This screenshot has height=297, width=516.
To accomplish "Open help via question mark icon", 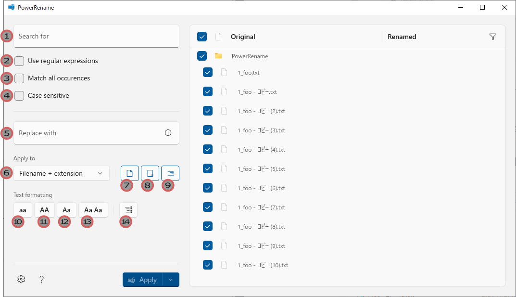I will (41, 279).
